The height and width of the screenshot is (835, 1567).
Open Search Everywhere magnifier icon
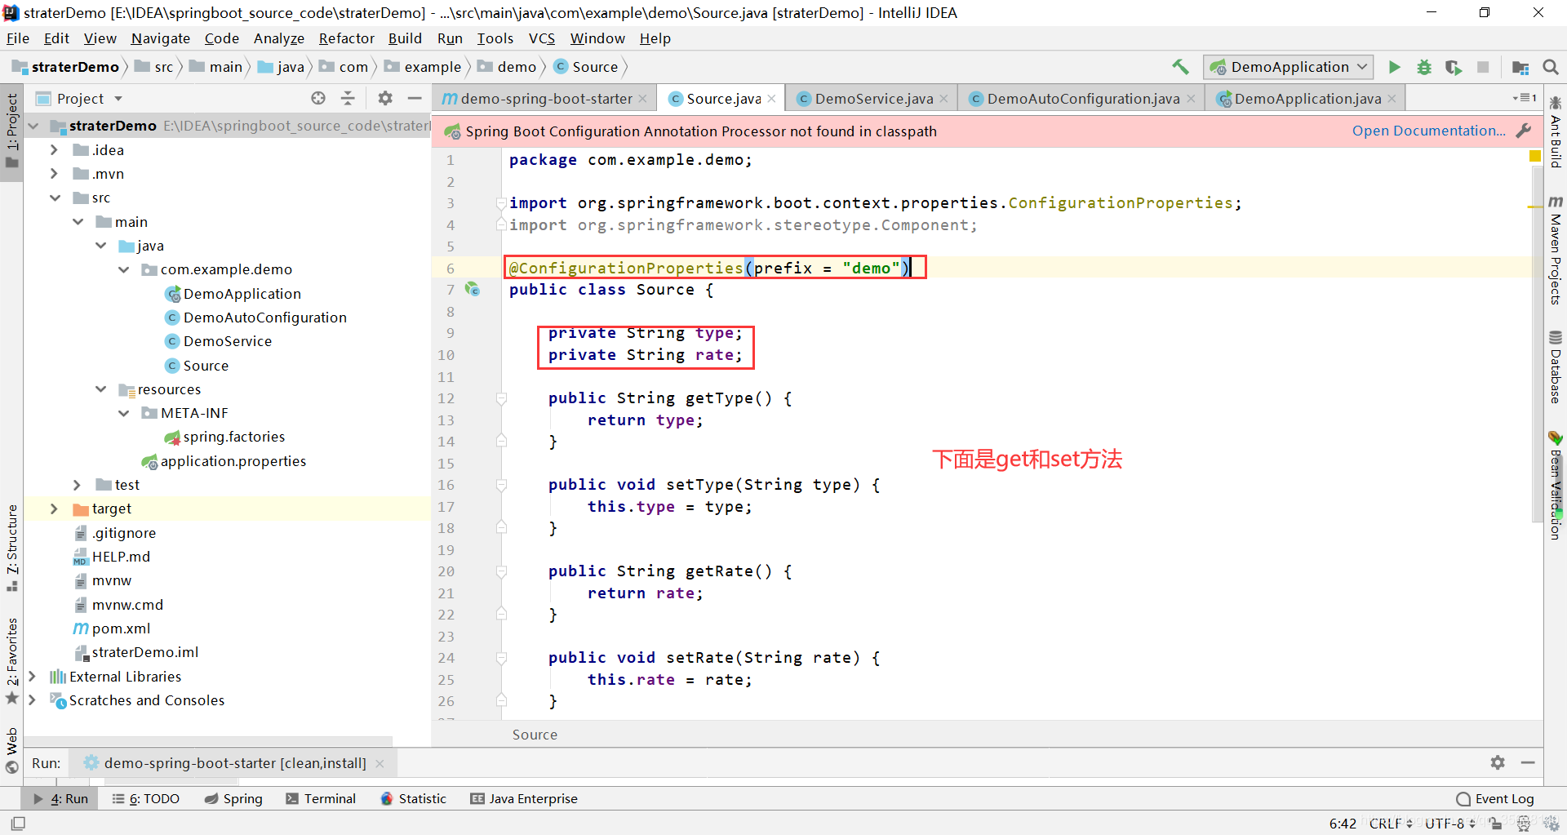click(1551, 67)
